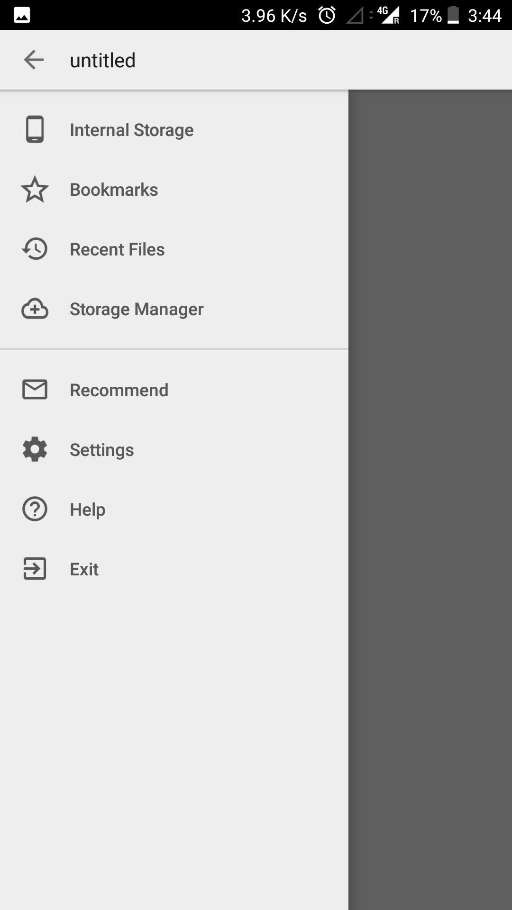Click the cloud plus icon
The width and height of the screenshot is (512, 910).
(35, 309)
